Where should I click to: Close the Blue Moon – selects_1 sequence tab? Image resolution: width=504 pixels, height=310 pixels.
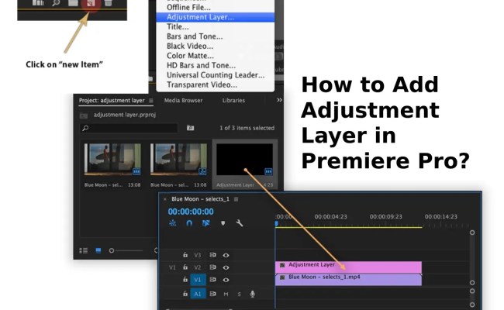click(x=165, y=199)
